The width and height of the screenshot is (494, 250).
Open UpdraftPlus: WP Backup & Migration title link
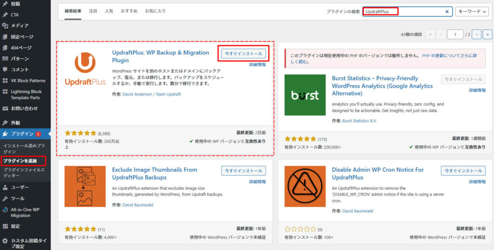160,56
